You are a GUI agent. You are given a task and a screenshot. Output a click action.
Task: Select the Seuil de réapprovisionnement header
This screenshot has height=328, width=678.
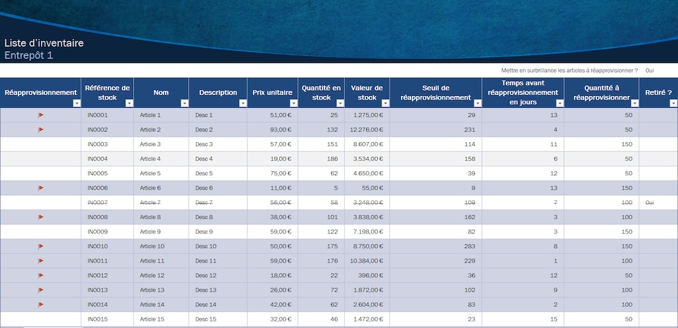coord(436,93)
